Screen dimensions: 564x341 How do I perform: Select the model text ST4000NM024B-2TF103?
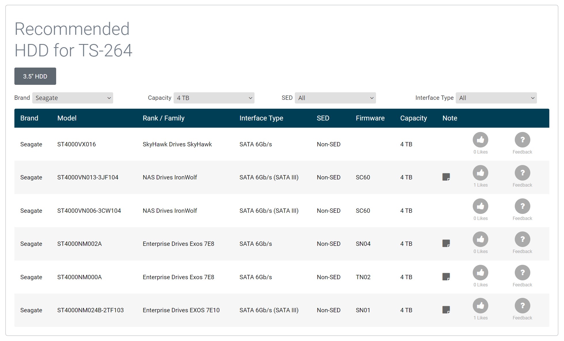point(90,310)
